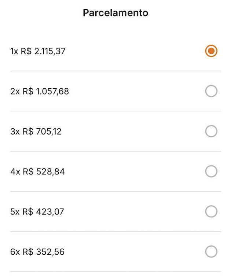
Task: Pick the radio beside the R$ 705,12 installment
Action: tap(211, 131)
